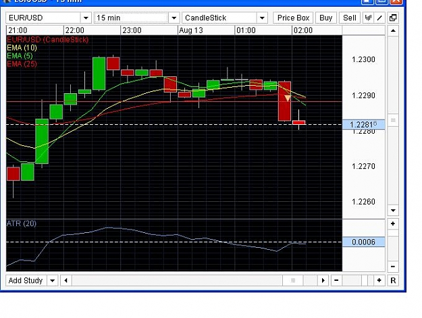Reset the chart with the R button
The width and height of the screenshot is (422, 318).
pos(393,281)
